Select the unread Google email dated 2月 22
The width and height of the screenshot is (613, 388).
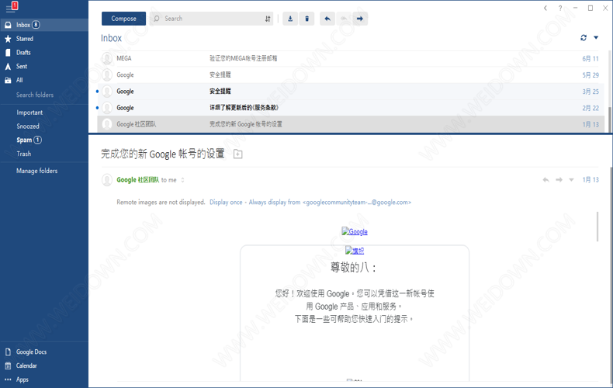click(351, 108)
